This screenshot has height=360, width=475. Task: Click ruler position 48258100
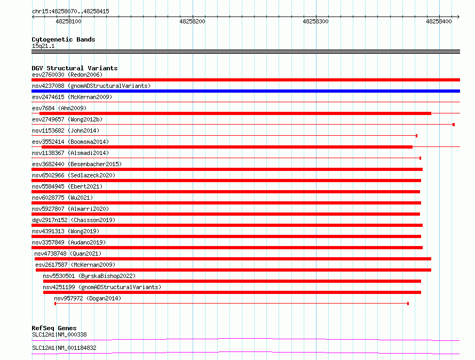click(x=68, y=21)
